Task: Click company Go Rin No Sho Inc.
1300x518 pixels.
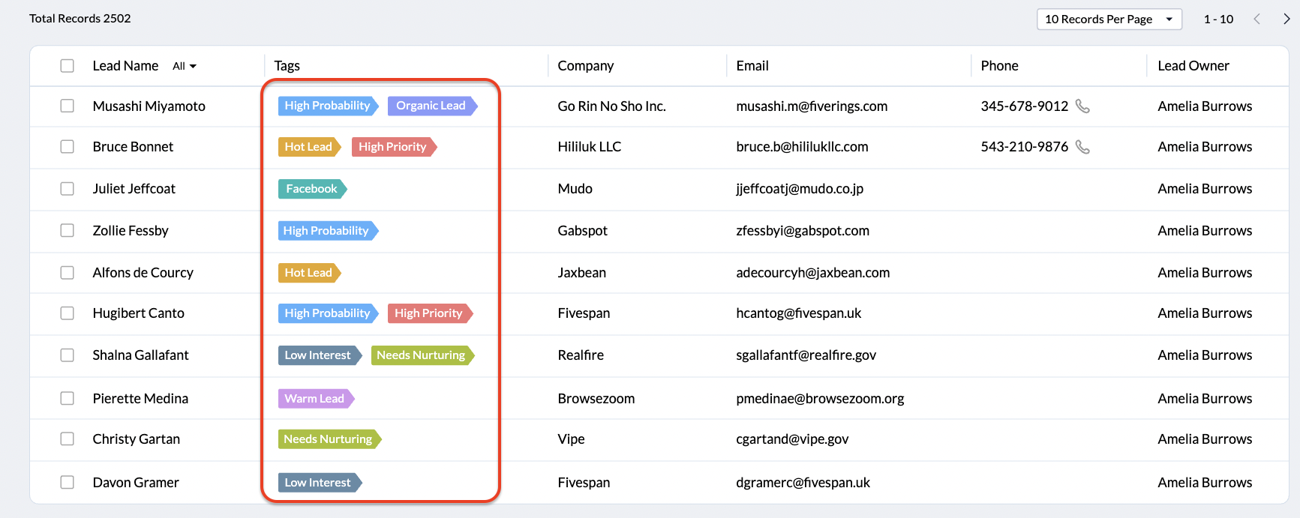Action: 611,106
